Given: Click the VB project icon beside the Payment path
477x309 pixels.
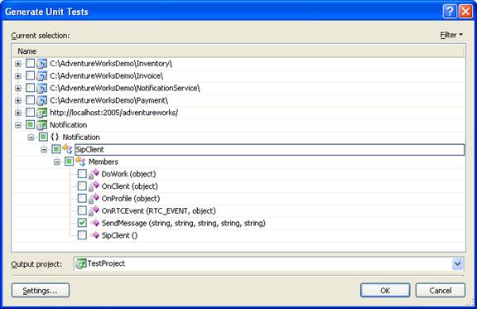Looking at the screenshot, I should (x=42, y=100).
